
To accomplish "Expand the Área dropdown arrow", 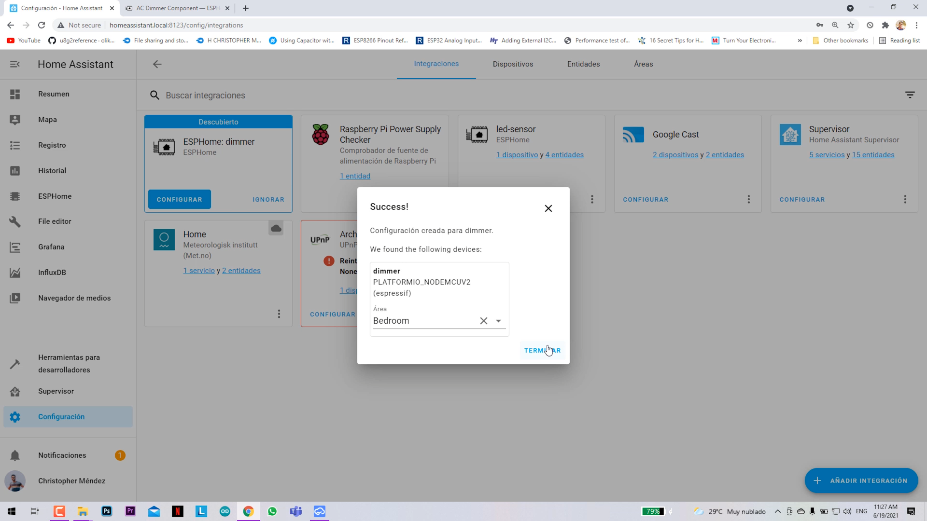I will 498,321.
